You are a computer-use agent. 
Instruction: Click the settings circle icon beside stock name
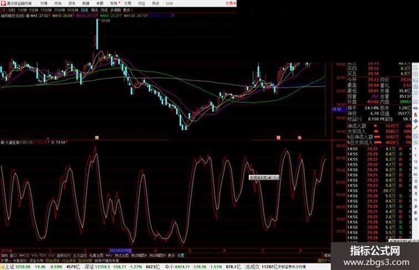tap(28, 16)
